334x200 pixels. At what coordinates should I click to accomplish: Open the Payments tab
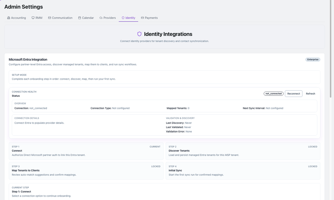pos(149,18)
